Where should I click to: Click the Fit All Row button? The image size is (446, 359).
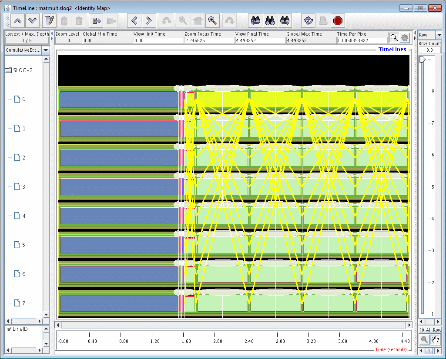point(430,330)
